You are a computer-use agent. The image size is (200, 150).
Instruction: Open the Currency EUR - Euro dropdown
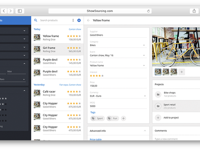(118, 96)
